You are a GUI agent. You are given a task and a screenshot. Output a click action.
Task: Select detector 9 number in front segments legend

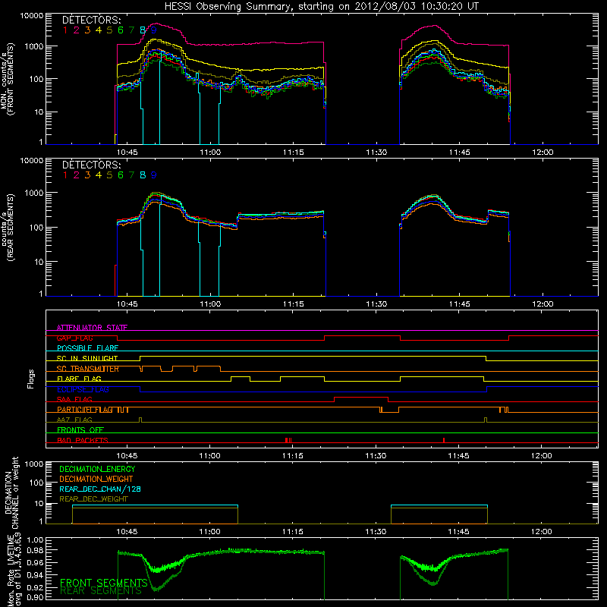154,30
